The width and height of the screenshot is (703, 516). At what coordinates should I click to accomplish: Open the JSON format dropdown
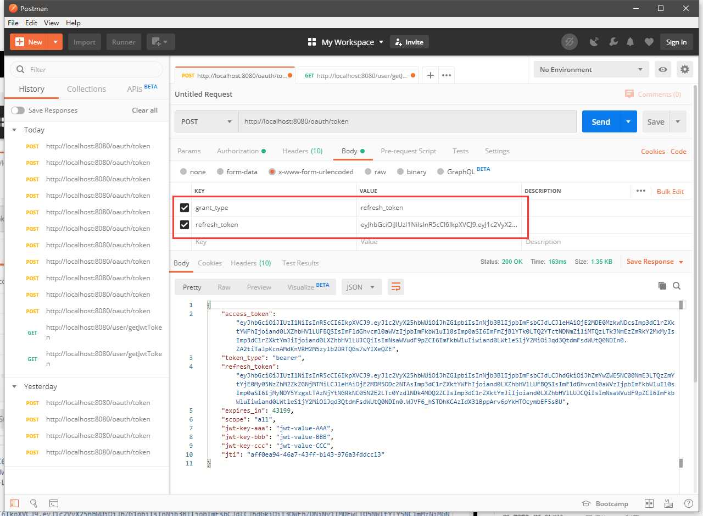pos(361,287)
